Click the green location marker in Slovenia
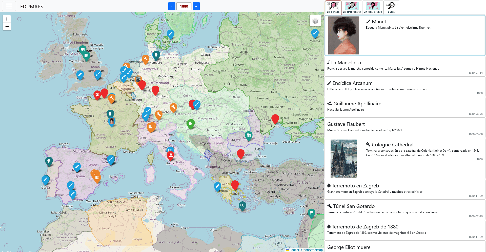The image size is (486, 252). click(x=190, y=123)
